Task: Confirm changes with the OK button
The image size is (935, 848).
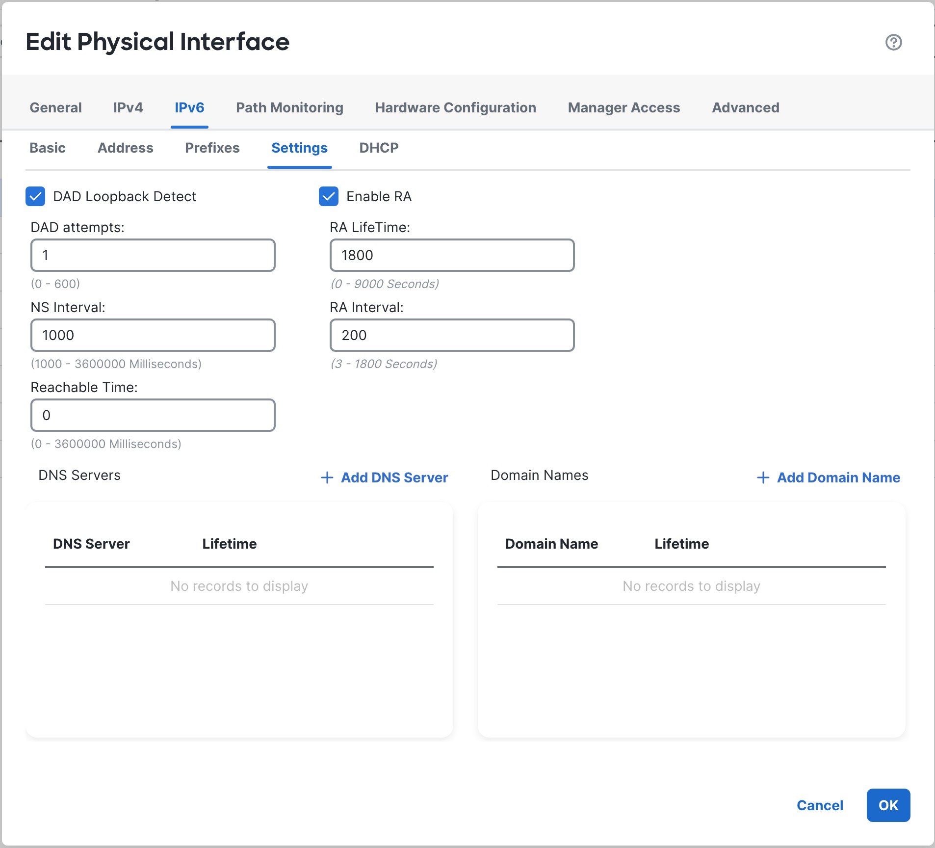Action: [x=887, y=805]
